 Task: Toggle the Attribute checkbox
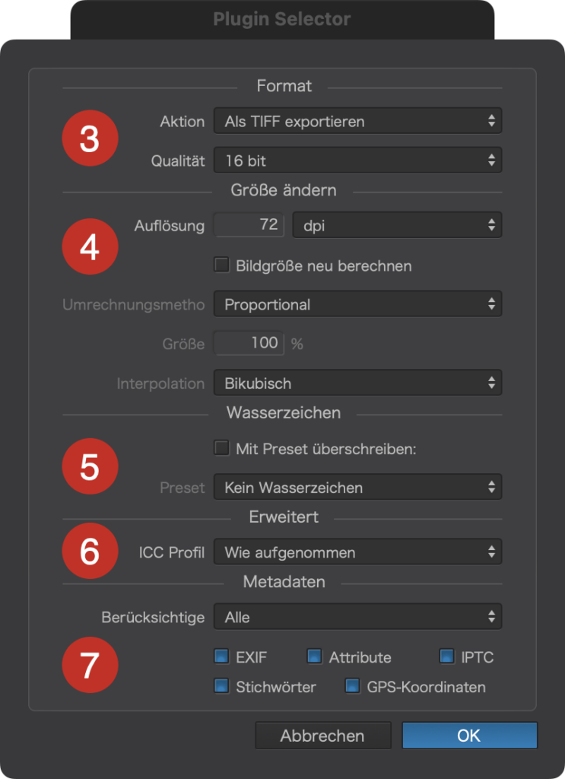(314, 657)
